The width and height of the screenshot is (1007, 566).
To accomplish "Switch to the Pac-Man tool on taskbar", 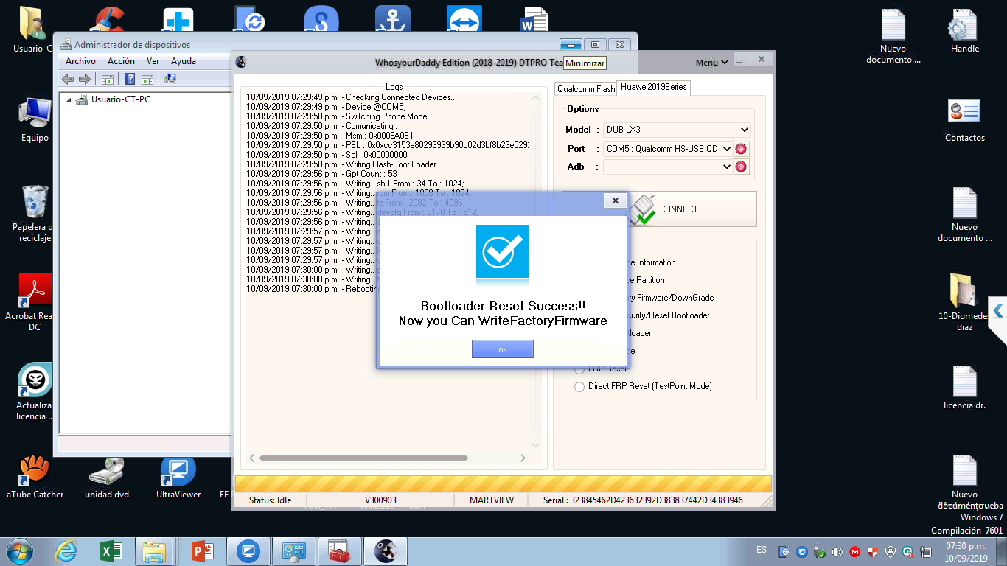I will click(x=386, y=551).
